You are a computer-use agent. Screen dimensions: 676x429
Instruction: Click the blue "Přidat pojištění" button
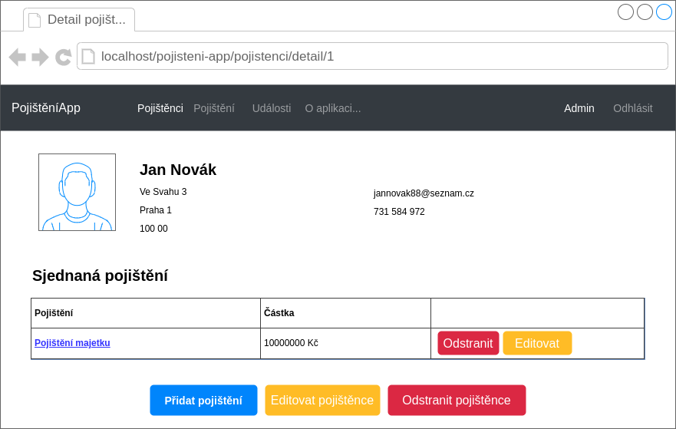203,401
